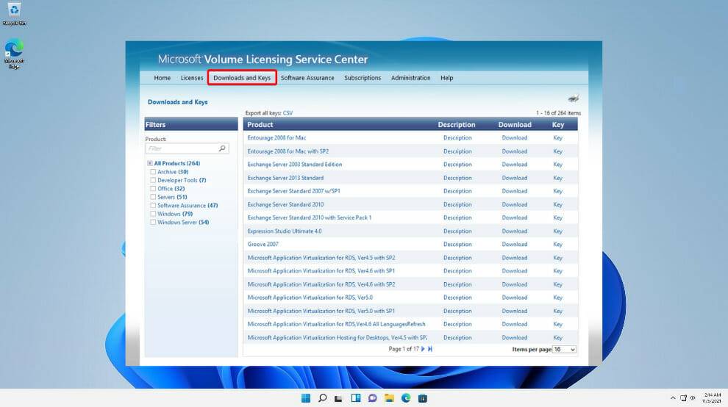Click the Description column header

pos(457,124)
